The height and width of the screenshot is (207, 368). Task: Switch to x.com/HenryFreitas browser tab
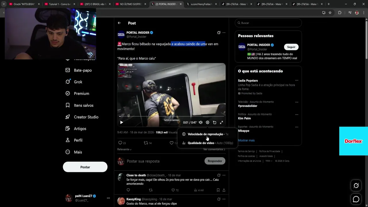coord(201,4)
